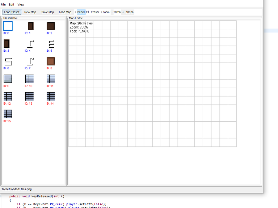Choose the wide dark tile ID 2

[51, 26]
